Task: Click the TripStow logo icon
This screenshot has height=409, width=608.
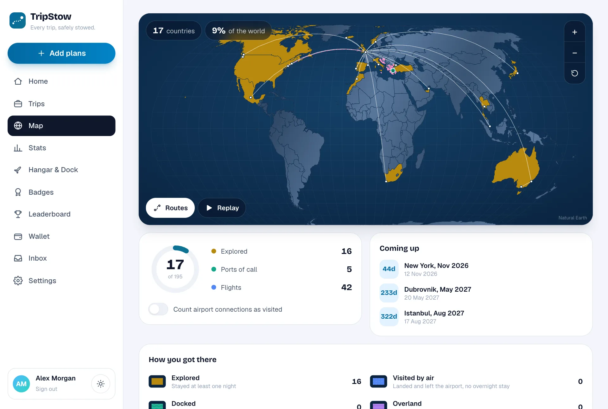Action: pyautogui.click(x=17, y=21)
